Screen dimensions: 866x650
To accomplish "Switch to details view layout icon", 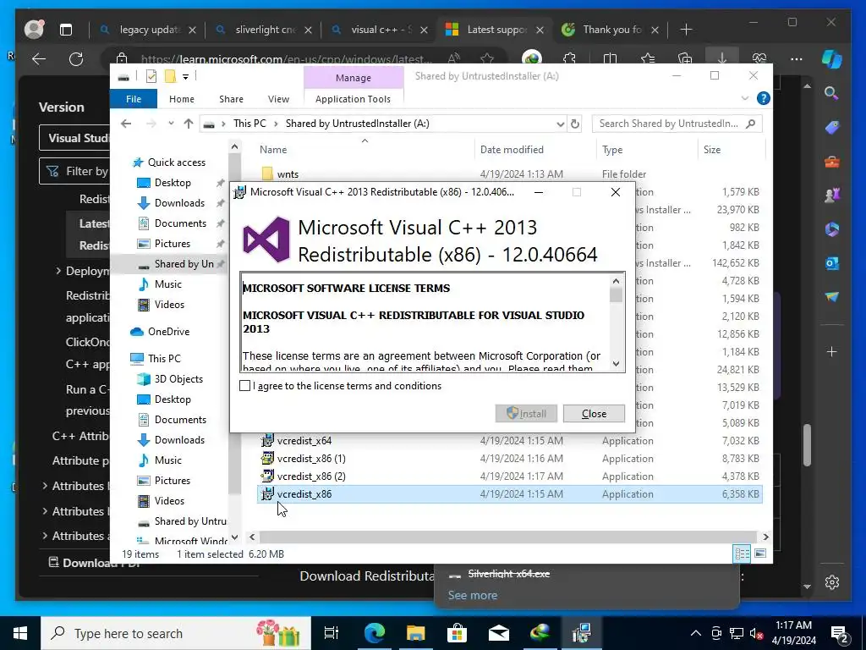I will click(743, 554).
